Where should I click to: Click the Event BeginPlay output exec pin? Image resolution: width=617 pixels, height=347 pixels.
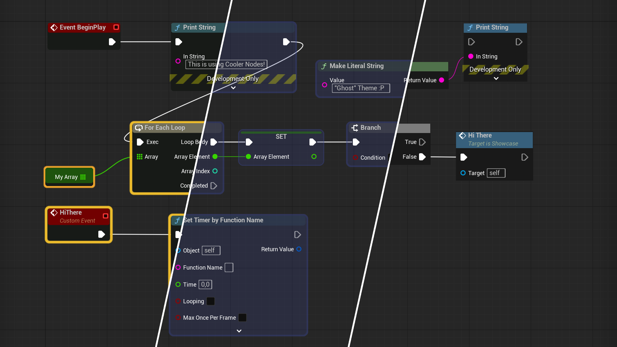pos(112,42)
